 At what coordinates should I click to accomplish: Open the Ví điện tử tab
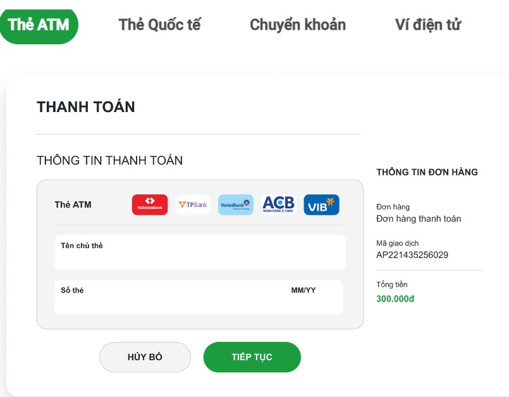point(428,25)
